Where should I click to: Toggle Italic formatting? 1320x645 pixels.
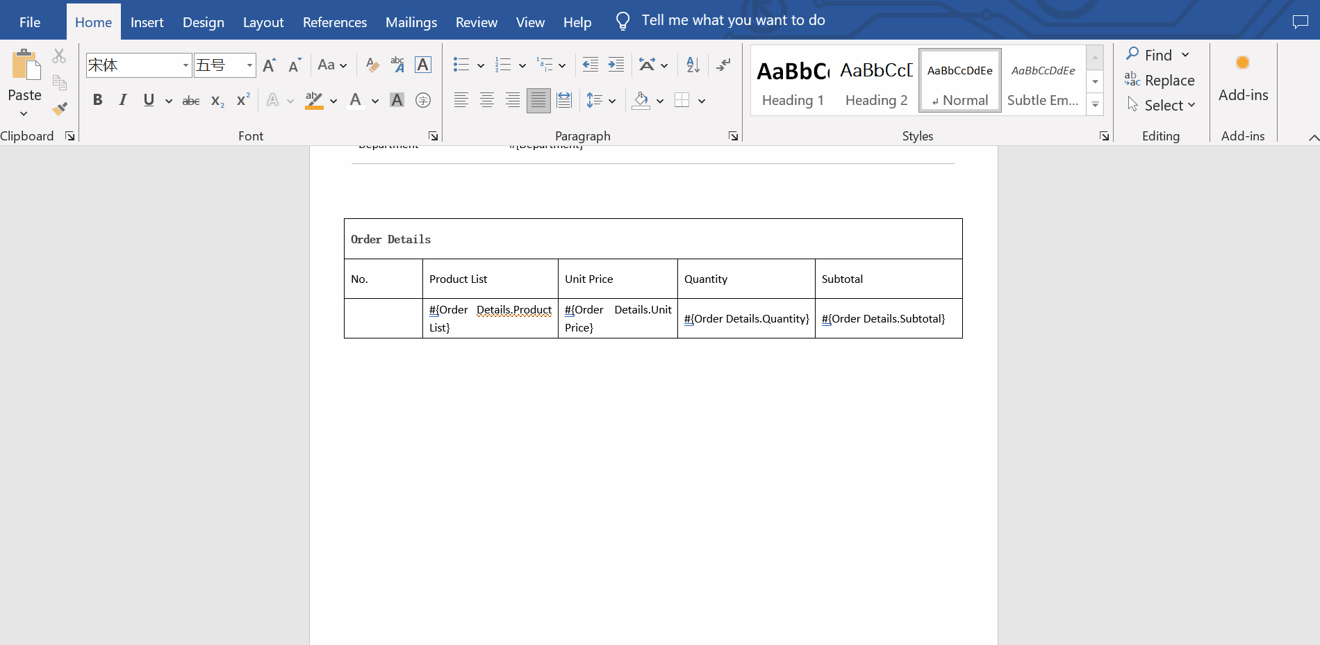123,101
